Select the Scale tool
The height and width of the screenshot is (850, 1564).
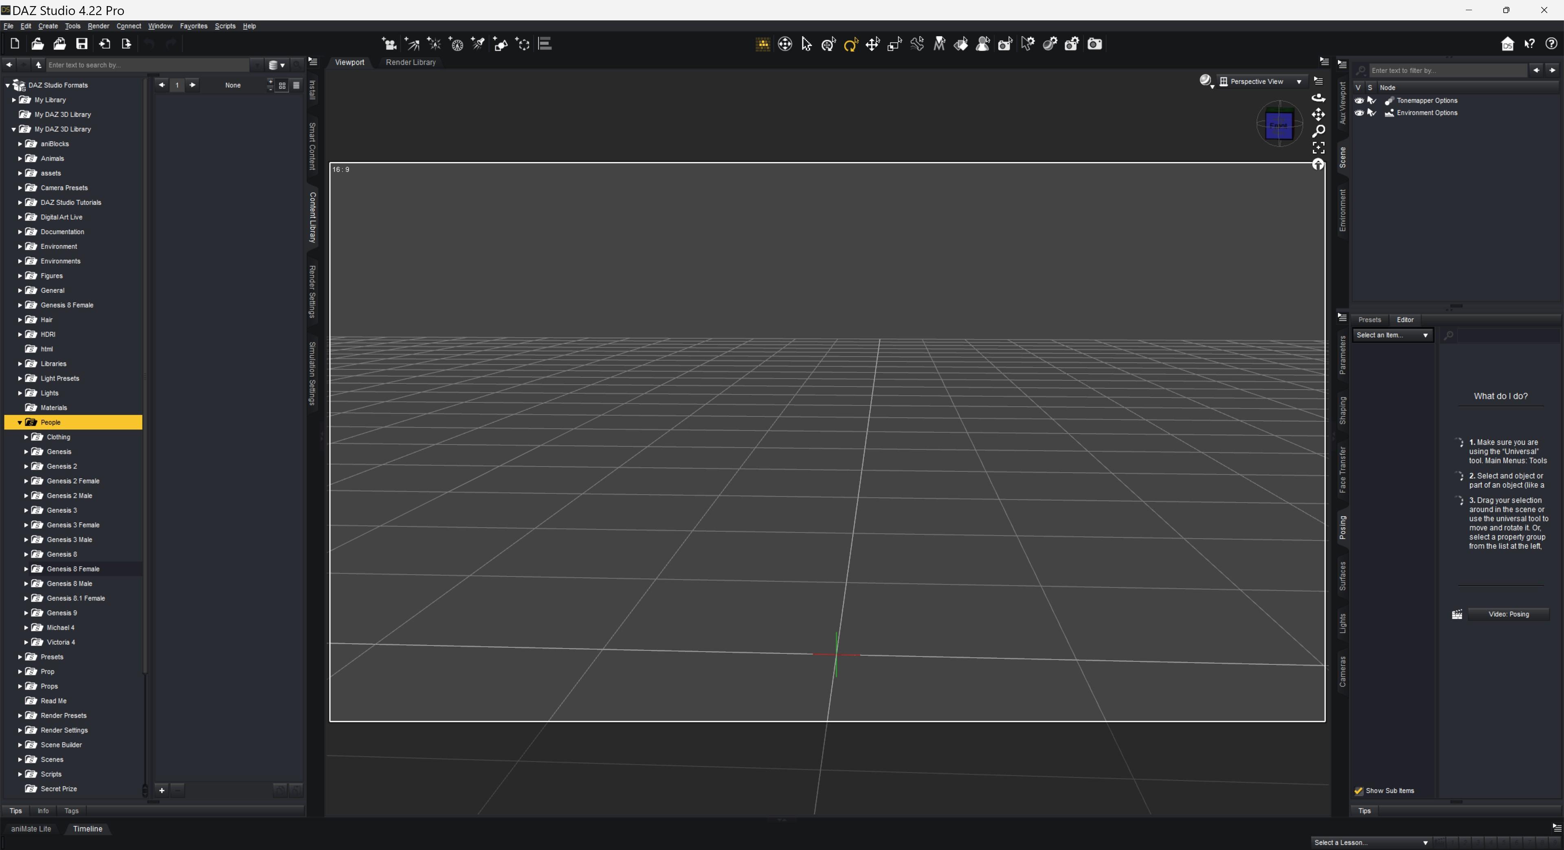[x=895, y=44]
